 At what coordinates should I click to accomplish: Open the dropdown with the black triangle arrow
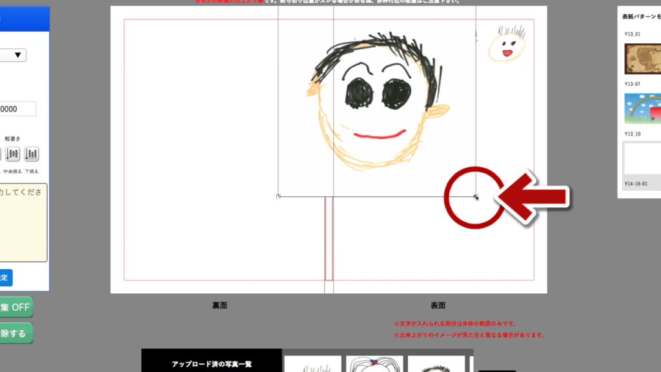13,55
